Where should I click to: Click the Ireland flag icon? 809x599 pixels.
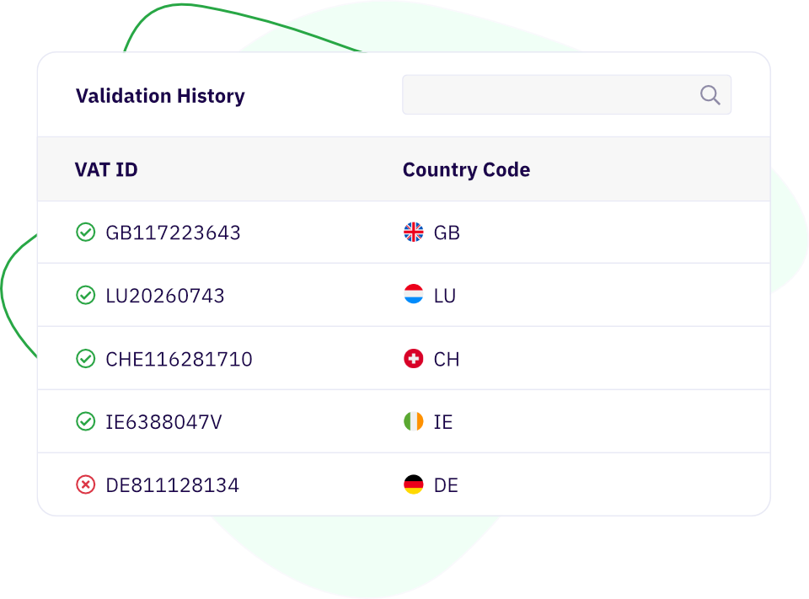click(x=413, y=422)
